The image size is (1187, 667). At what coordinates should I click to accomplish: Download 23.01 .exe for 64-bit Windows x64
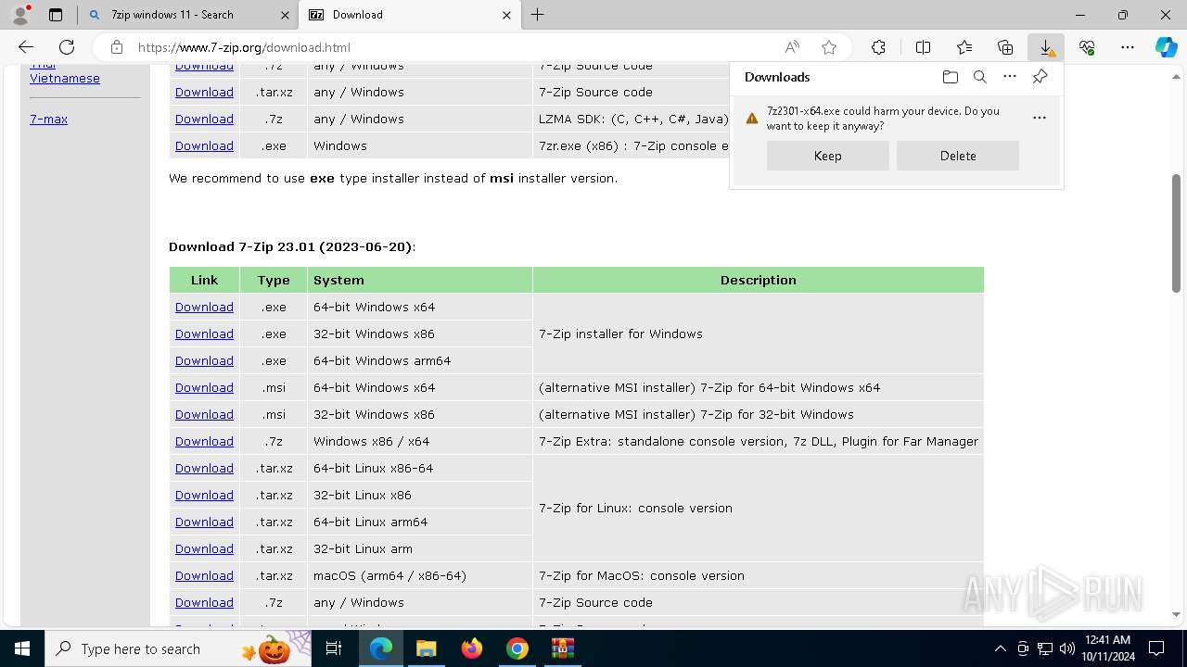[204, 307]
